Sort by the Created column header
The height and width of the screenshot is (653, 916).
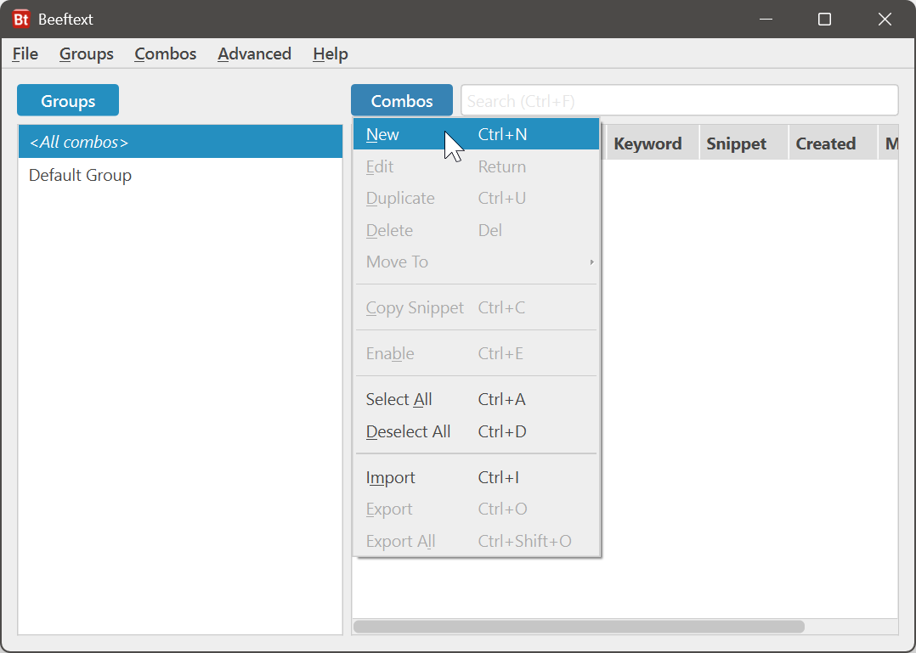tap(833, 144)
